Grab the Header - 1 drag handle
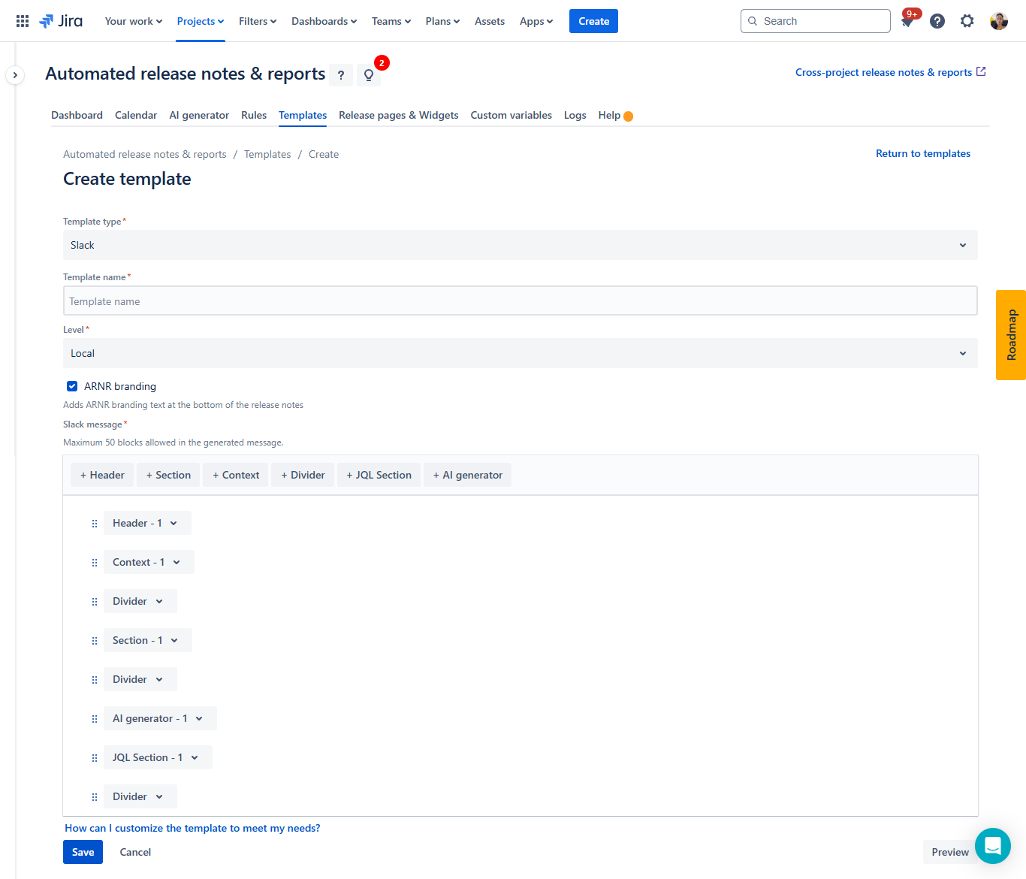Image resolution: width=1026 pixels, height=879 pixels. (95, 524)
